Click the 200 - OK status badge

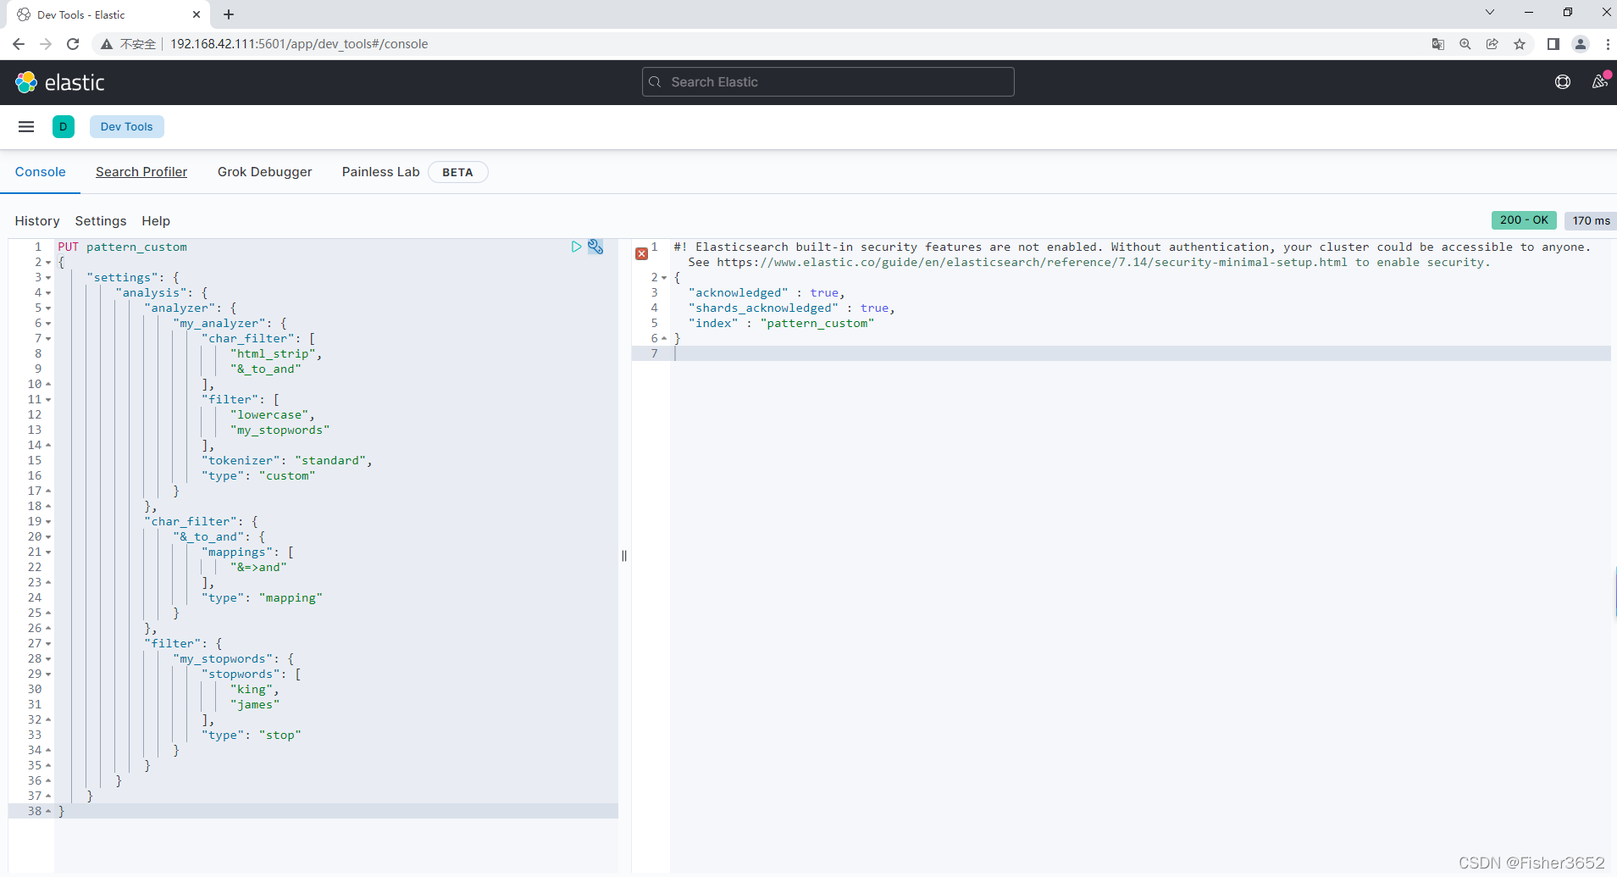[1524, 220]
